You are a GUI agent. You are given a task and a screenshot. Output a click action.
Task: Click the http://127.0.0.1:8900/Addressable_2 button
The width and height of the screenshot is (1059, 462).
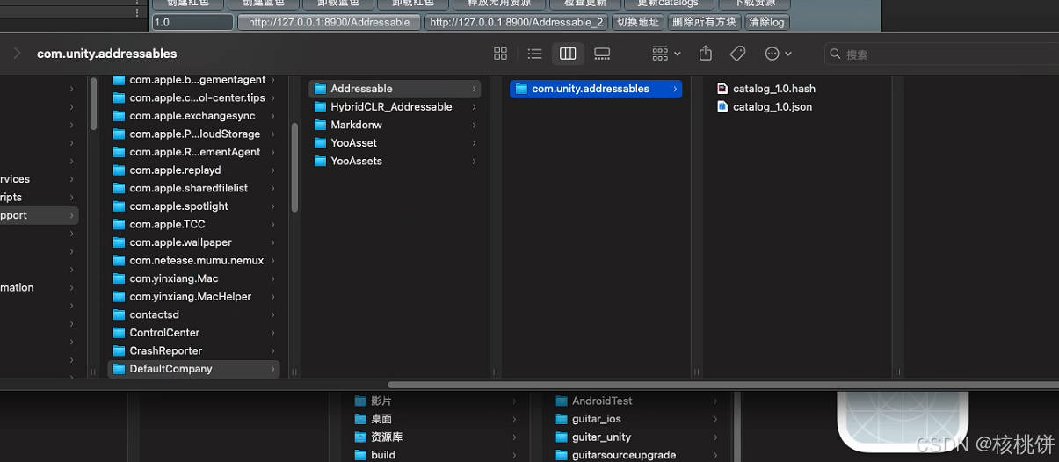point(517,22)
